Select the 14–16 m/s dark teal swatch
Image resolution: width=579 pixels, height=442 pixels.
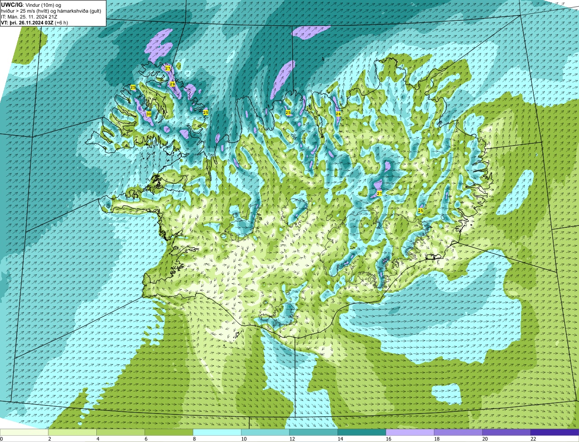[361, 432]
